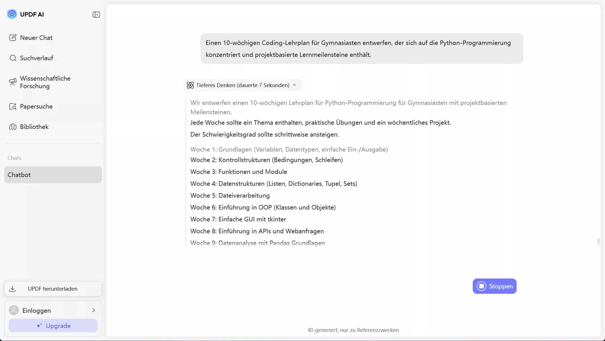
Task: Click the Suchverlauf magnifier icon
Action: coord(13,58)
